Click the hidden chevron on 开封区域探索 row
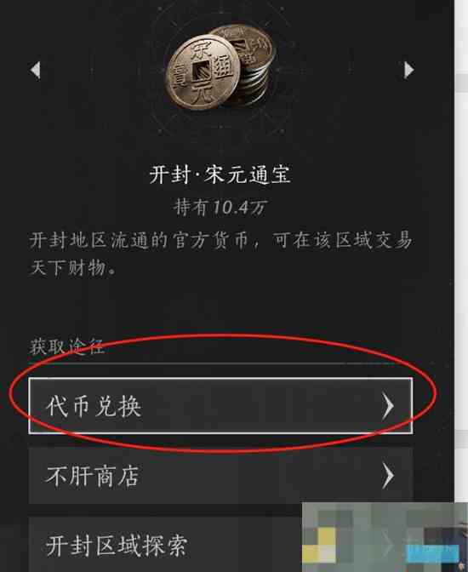468x572 pixels. pos(388,544)
